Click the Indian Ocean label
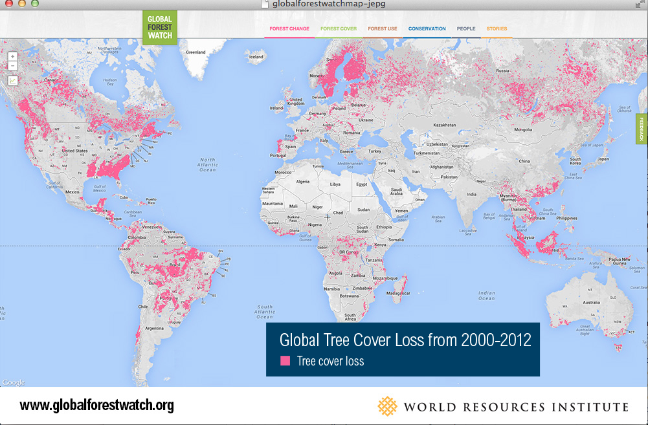Screen dimensions: 648x425 tap(486, 296)
